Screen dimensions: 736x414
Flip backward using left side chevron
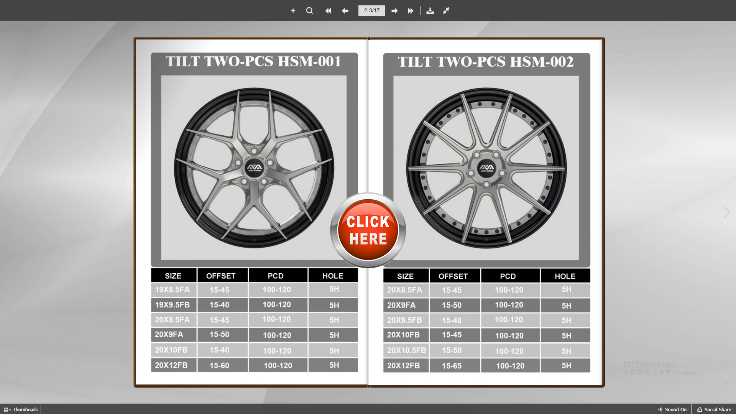(10, 212)
